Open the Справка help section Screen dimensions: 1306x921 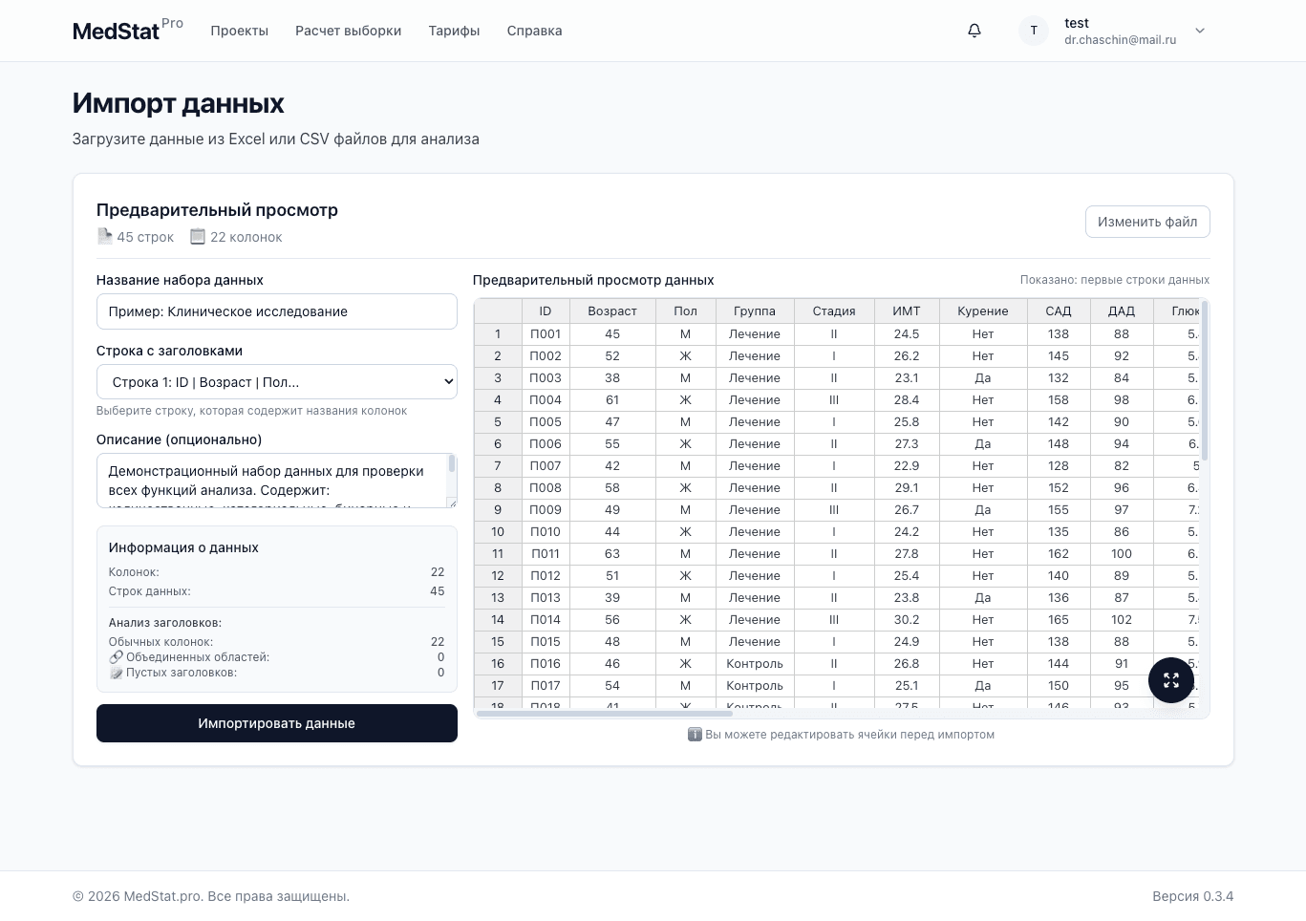535,31
